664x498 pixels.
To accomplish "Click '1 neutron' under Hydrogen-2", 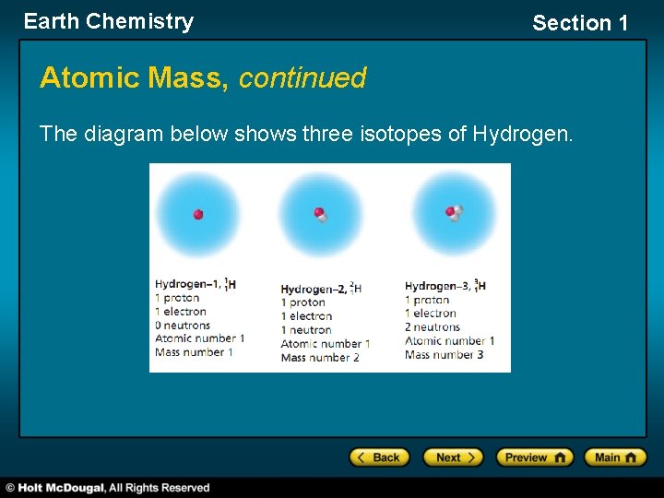I will click(306, 330).
